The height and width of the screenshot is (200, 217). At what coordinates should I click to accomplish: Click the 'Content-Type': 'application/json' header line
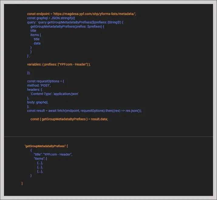(54, 94)
